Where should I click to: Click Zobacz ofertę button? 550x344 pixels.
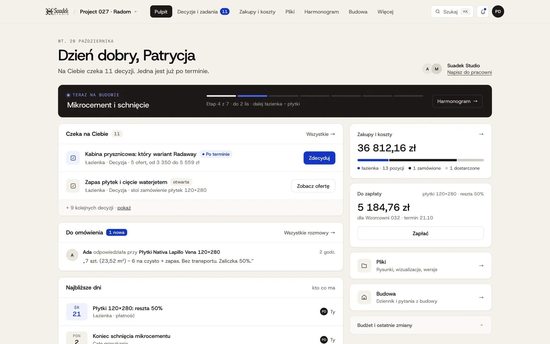coord(313,186)
